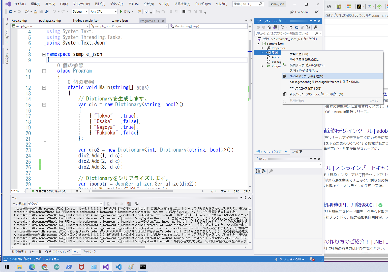
Task: Toggle word wrap in output panel
Action: (137, 204)
